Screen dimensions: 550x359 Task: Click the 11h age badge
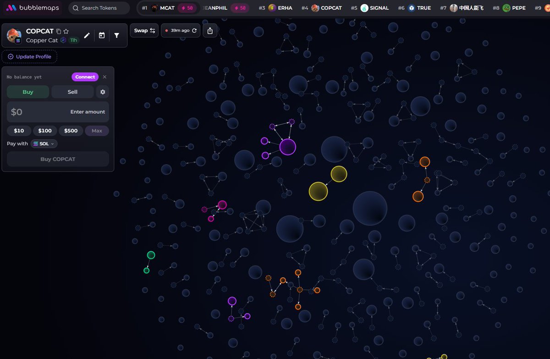[x=73, y=40]
